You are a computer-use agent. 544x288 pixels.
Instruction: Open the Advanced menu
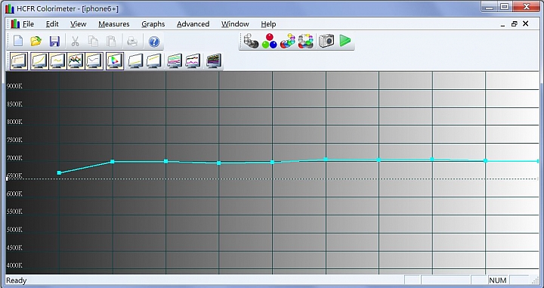click(193, 24)
